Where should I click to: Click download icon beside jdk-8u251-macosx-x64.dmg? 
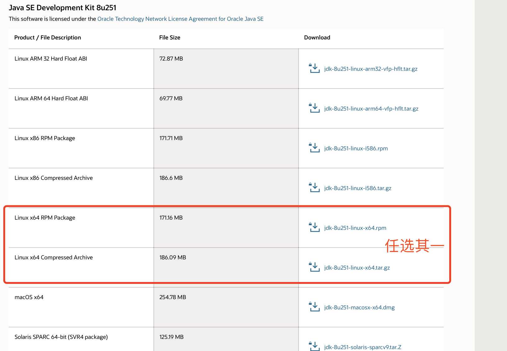tap(314, 307)
